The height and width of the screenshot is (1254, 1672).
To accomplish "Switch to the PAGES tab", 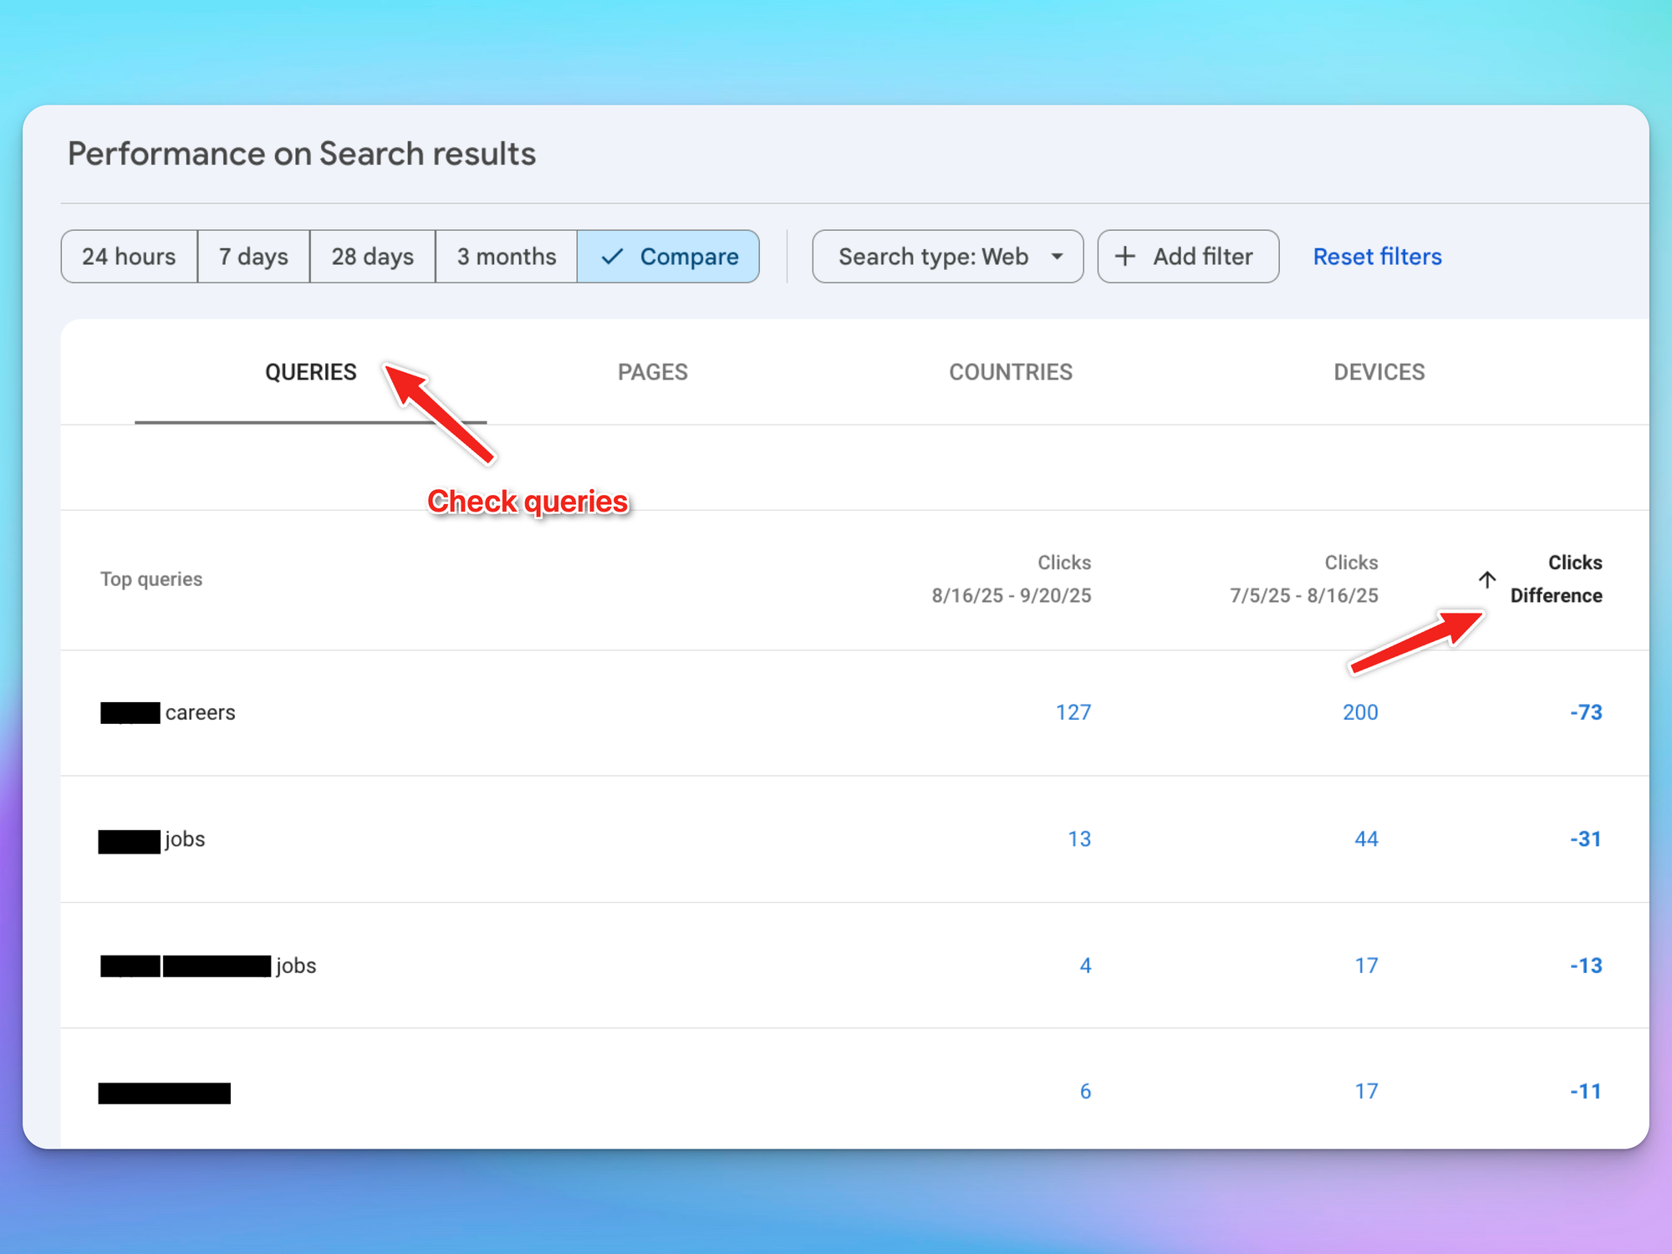I will click(652, 372).
